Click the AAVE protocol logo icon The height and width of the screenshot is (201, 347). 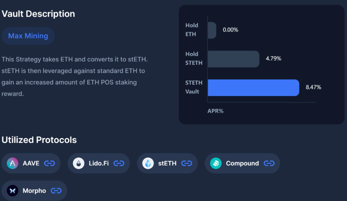click(12, 163)
